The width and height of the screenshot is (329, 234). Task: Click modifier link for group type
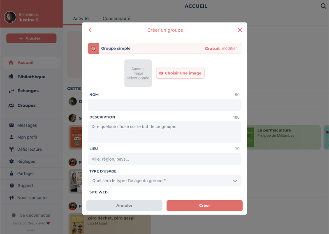[229, 49]
